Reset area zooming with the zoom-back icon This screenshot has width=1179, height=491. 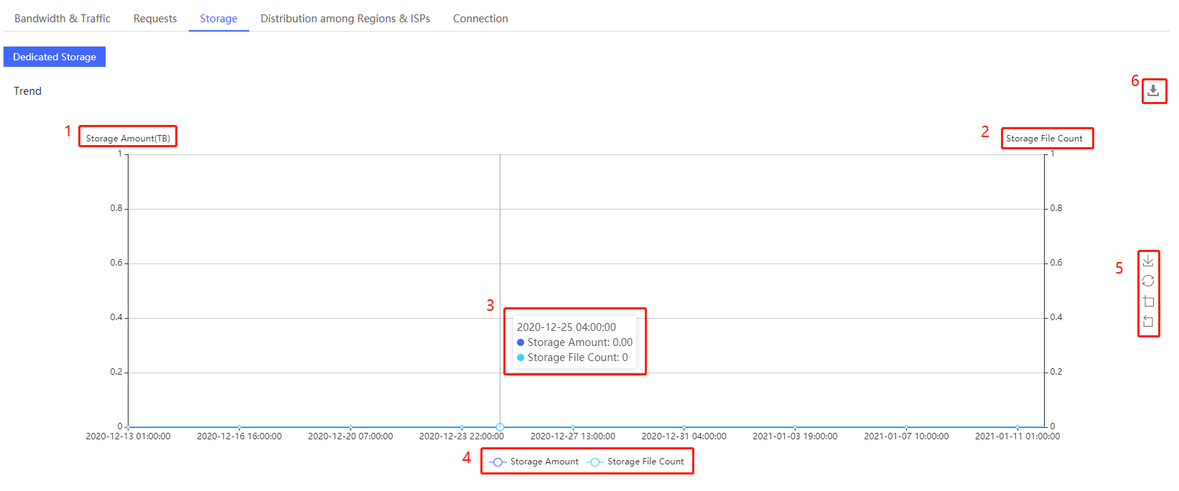click(x=1148, y=321)
